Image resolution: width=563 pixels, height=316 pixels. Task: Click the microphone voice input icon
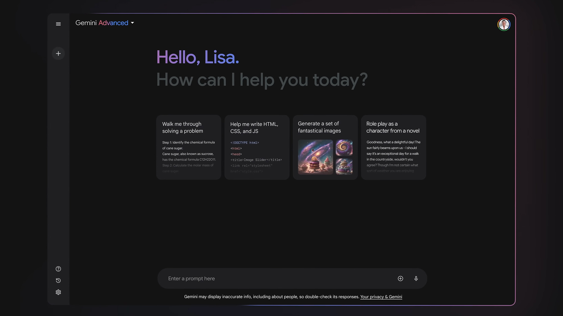tap(416, 279)
